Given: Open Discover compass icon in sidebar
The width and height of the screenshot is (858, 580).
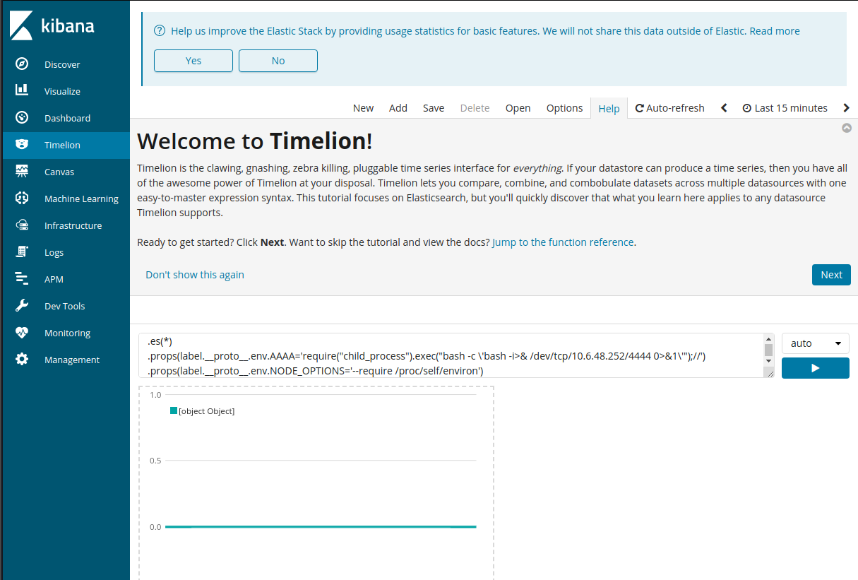Looking at the screenshot, I should pos(22,64).
